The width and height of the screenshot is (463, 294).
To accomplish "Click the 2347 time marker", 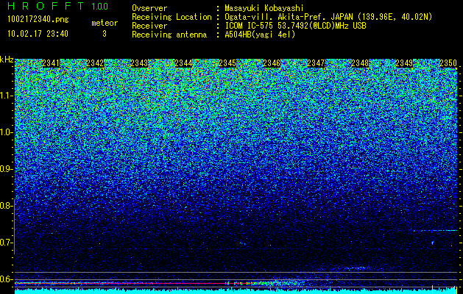I will pyautogui.click(x=316, y=63).
